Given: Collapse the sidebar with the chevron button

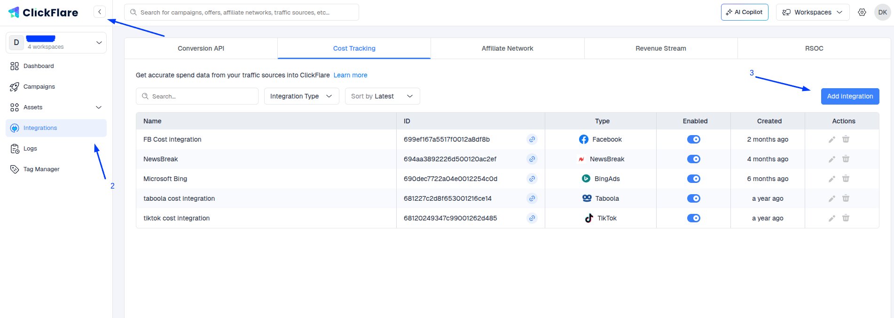Looking at the screenshot, I should tap(100, 12).
